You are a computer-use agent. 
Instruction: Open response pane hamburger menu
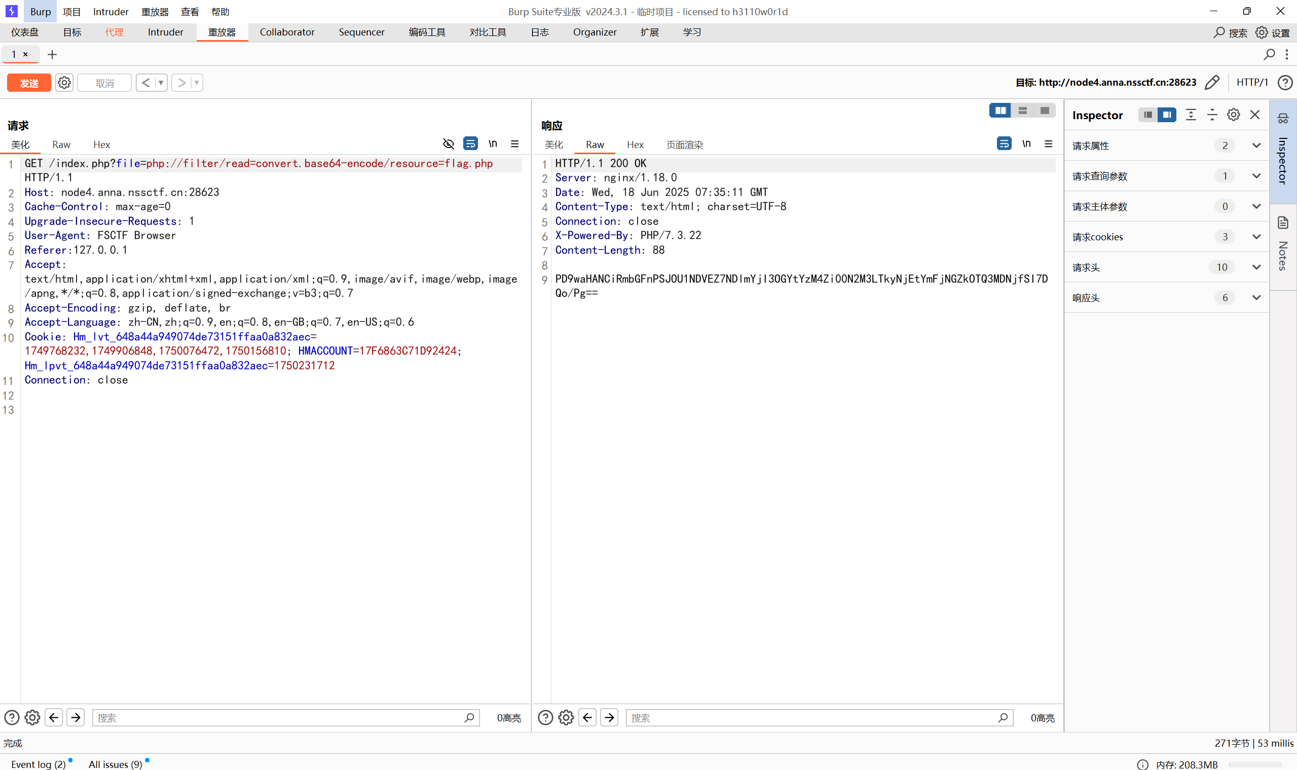point(1049,144)
